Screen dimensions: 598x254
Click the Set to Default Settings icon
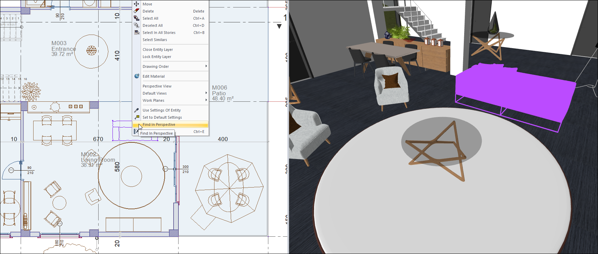pyautogui.click(x=136, y=117)
